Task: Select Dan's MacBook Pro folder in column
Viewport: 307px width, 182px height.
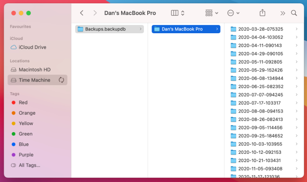Action: [x=186, y=29]
